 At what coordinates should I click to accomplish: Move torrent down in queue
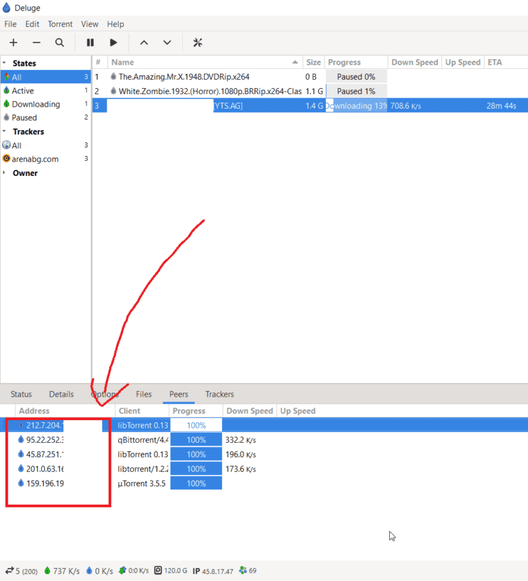pyautogui.click(x=167, y=43)
